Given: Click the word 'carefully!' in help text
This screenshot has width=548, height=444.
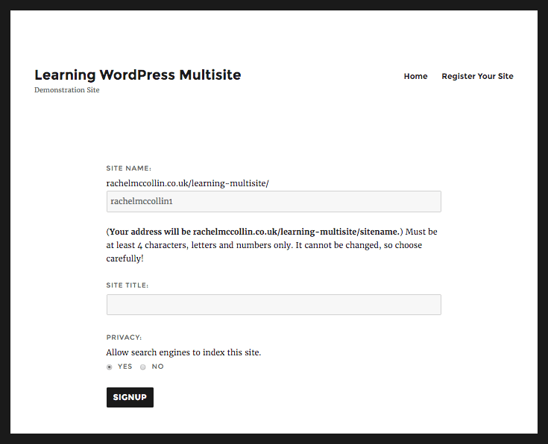Looking at the screenshot, I should pyautogui.click(x=125, y=259).
